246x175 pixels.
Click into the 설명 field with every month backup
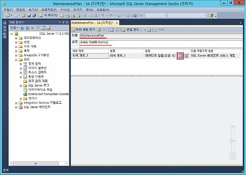tap(161, 44)
